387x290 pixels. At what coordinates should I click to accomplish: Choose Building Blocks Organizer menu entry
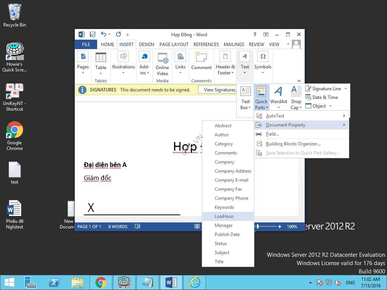tap(293, 144)
